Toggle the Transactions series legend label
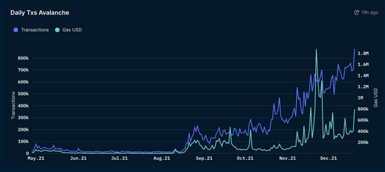Image resolution: width=385 pixels, height=172 pixels. point(35,30)
